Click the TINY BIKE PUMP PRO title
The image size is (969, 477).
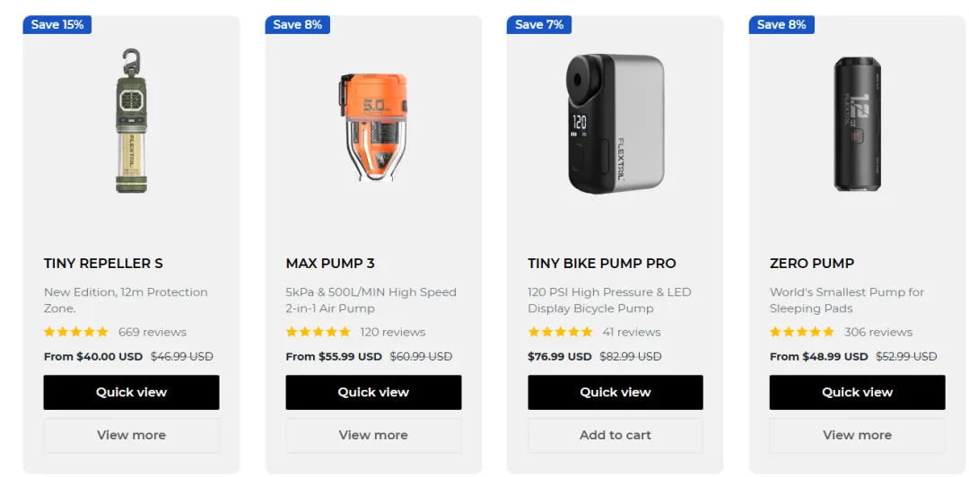coord(602,264)
